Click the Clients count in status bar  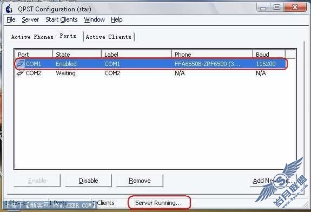click(x=104, y=203)
